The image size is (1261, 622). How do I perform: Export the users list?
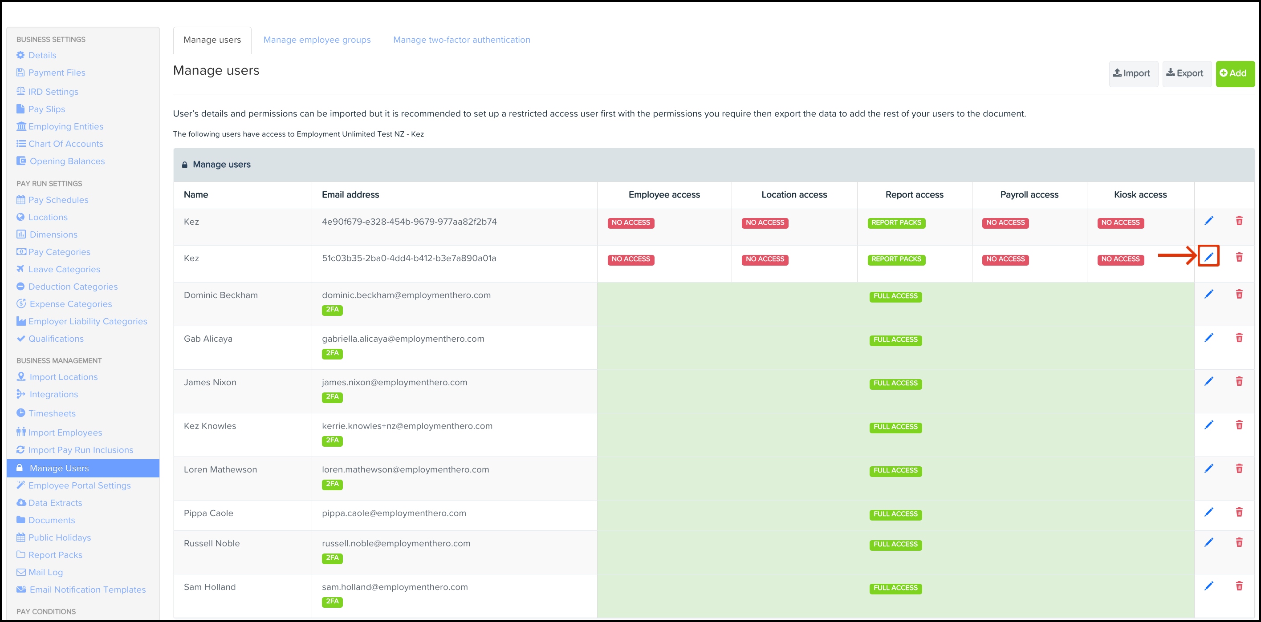[x=1186, y=73]
